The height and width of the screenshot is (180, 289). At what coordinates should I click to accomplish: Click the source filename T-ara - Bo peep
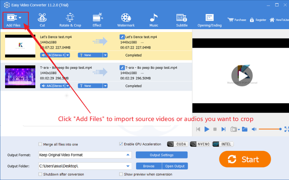66,68
